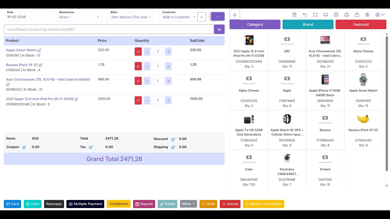Edit Acer Chromebook 315 line item
Viewport: 390px width, 219px height.
[8, 85]
